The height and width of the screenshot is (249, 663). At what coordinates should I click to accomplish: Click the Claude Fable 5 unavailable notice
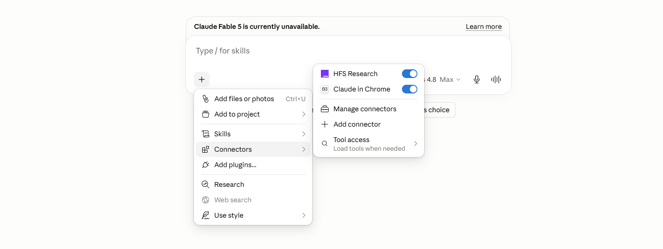[257, 26]
